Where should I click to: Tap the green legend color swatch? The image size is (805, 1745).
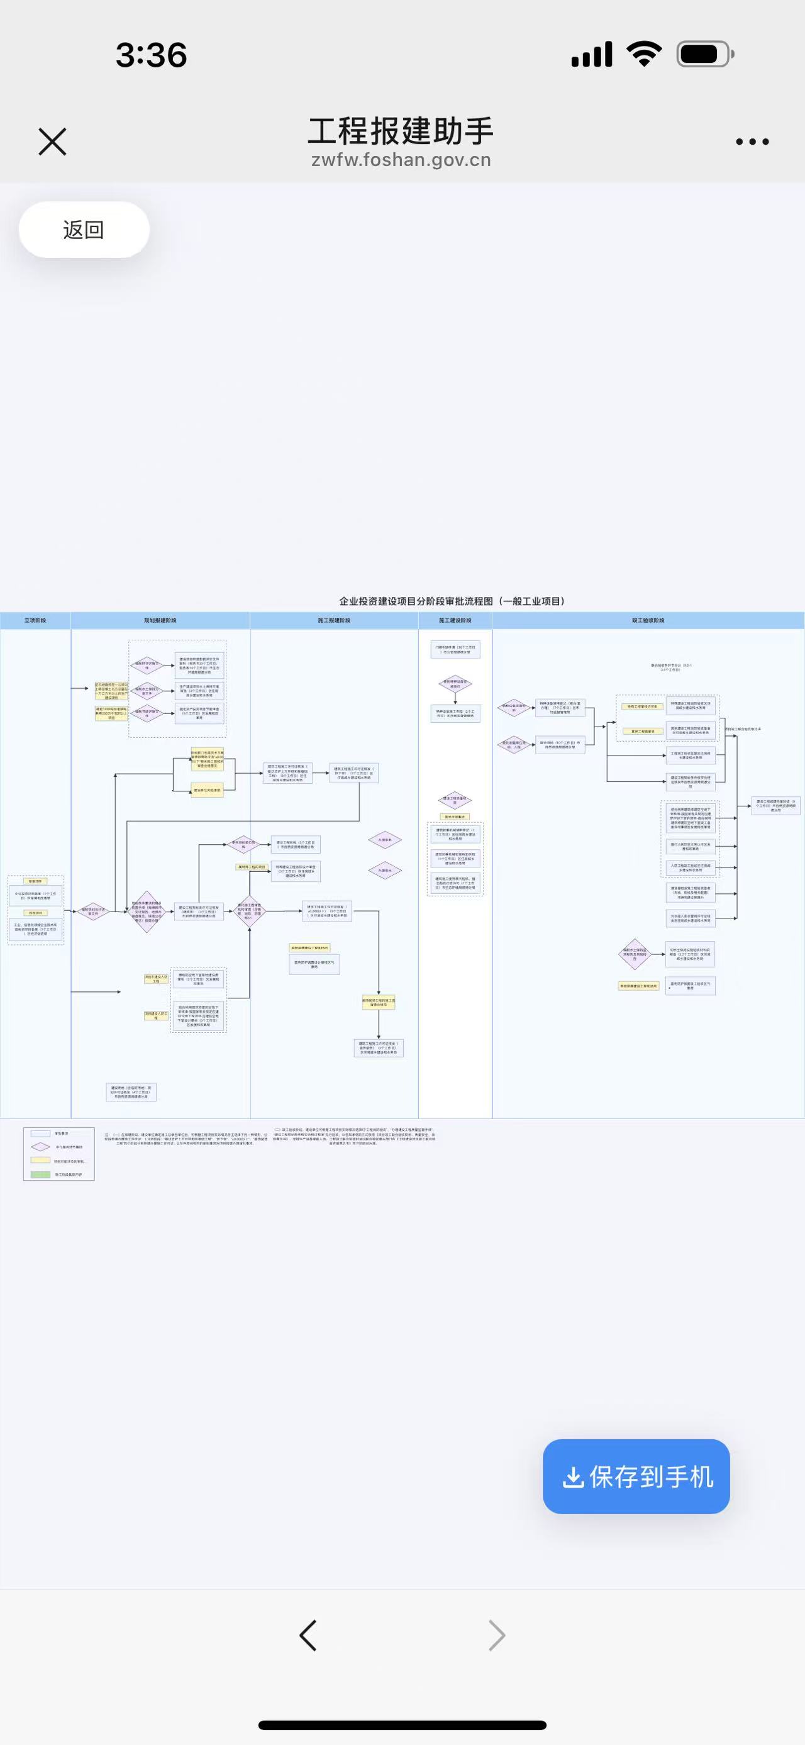(x=41, y=1174)
